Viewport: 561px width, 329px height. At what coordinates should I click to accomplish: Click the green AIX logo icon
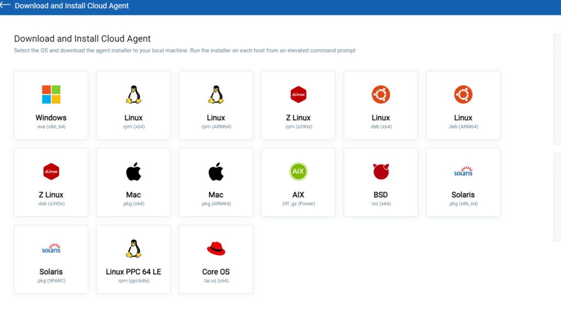click(299, 171)
